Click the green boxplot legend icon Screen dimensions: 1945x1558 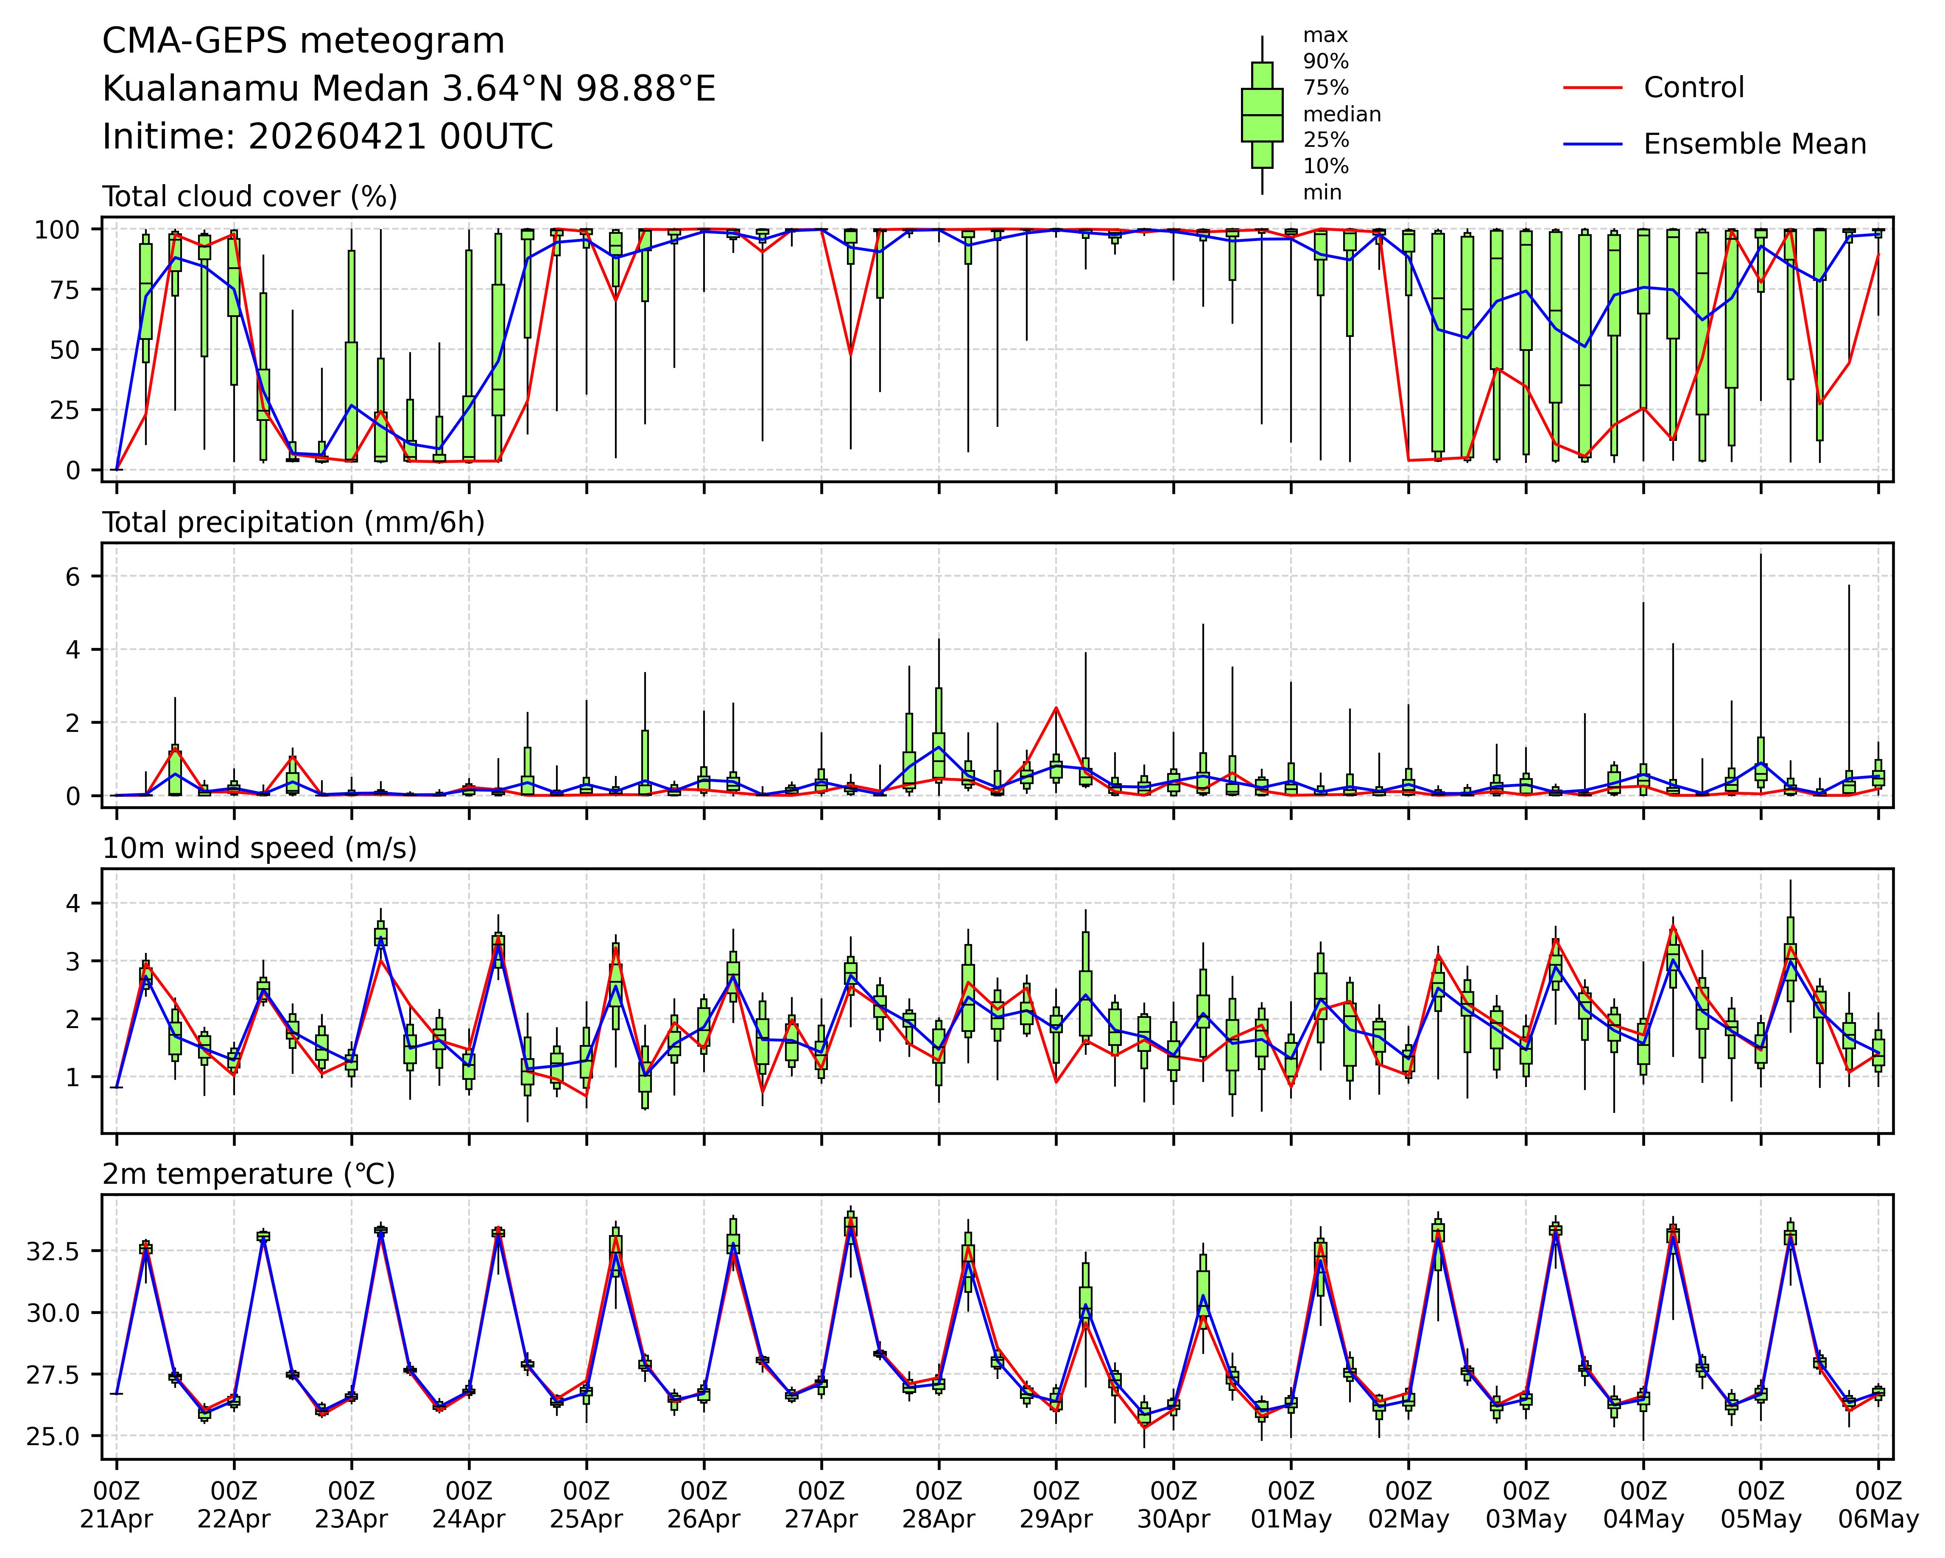(x=1261, y=115)
